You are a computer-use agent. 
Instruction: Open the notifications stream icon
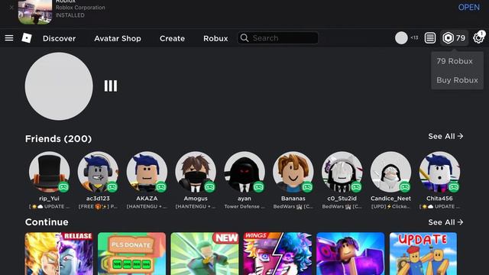[x=429, y=38]
